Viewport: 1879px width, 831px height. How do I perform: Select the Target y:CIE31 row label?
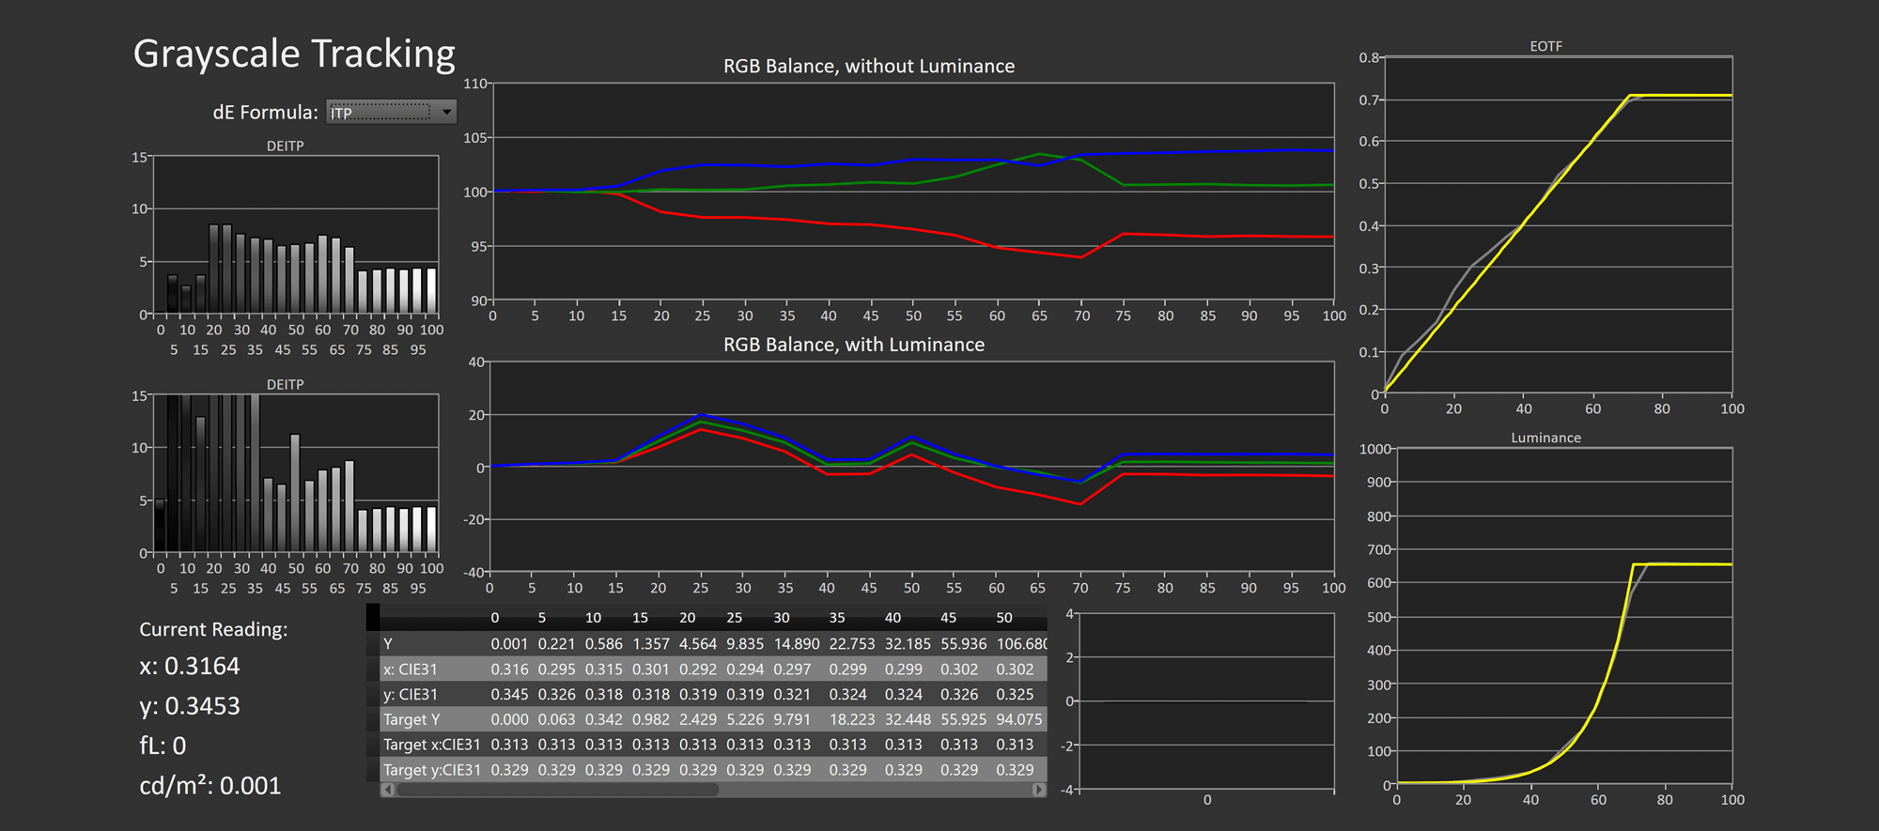431,770
